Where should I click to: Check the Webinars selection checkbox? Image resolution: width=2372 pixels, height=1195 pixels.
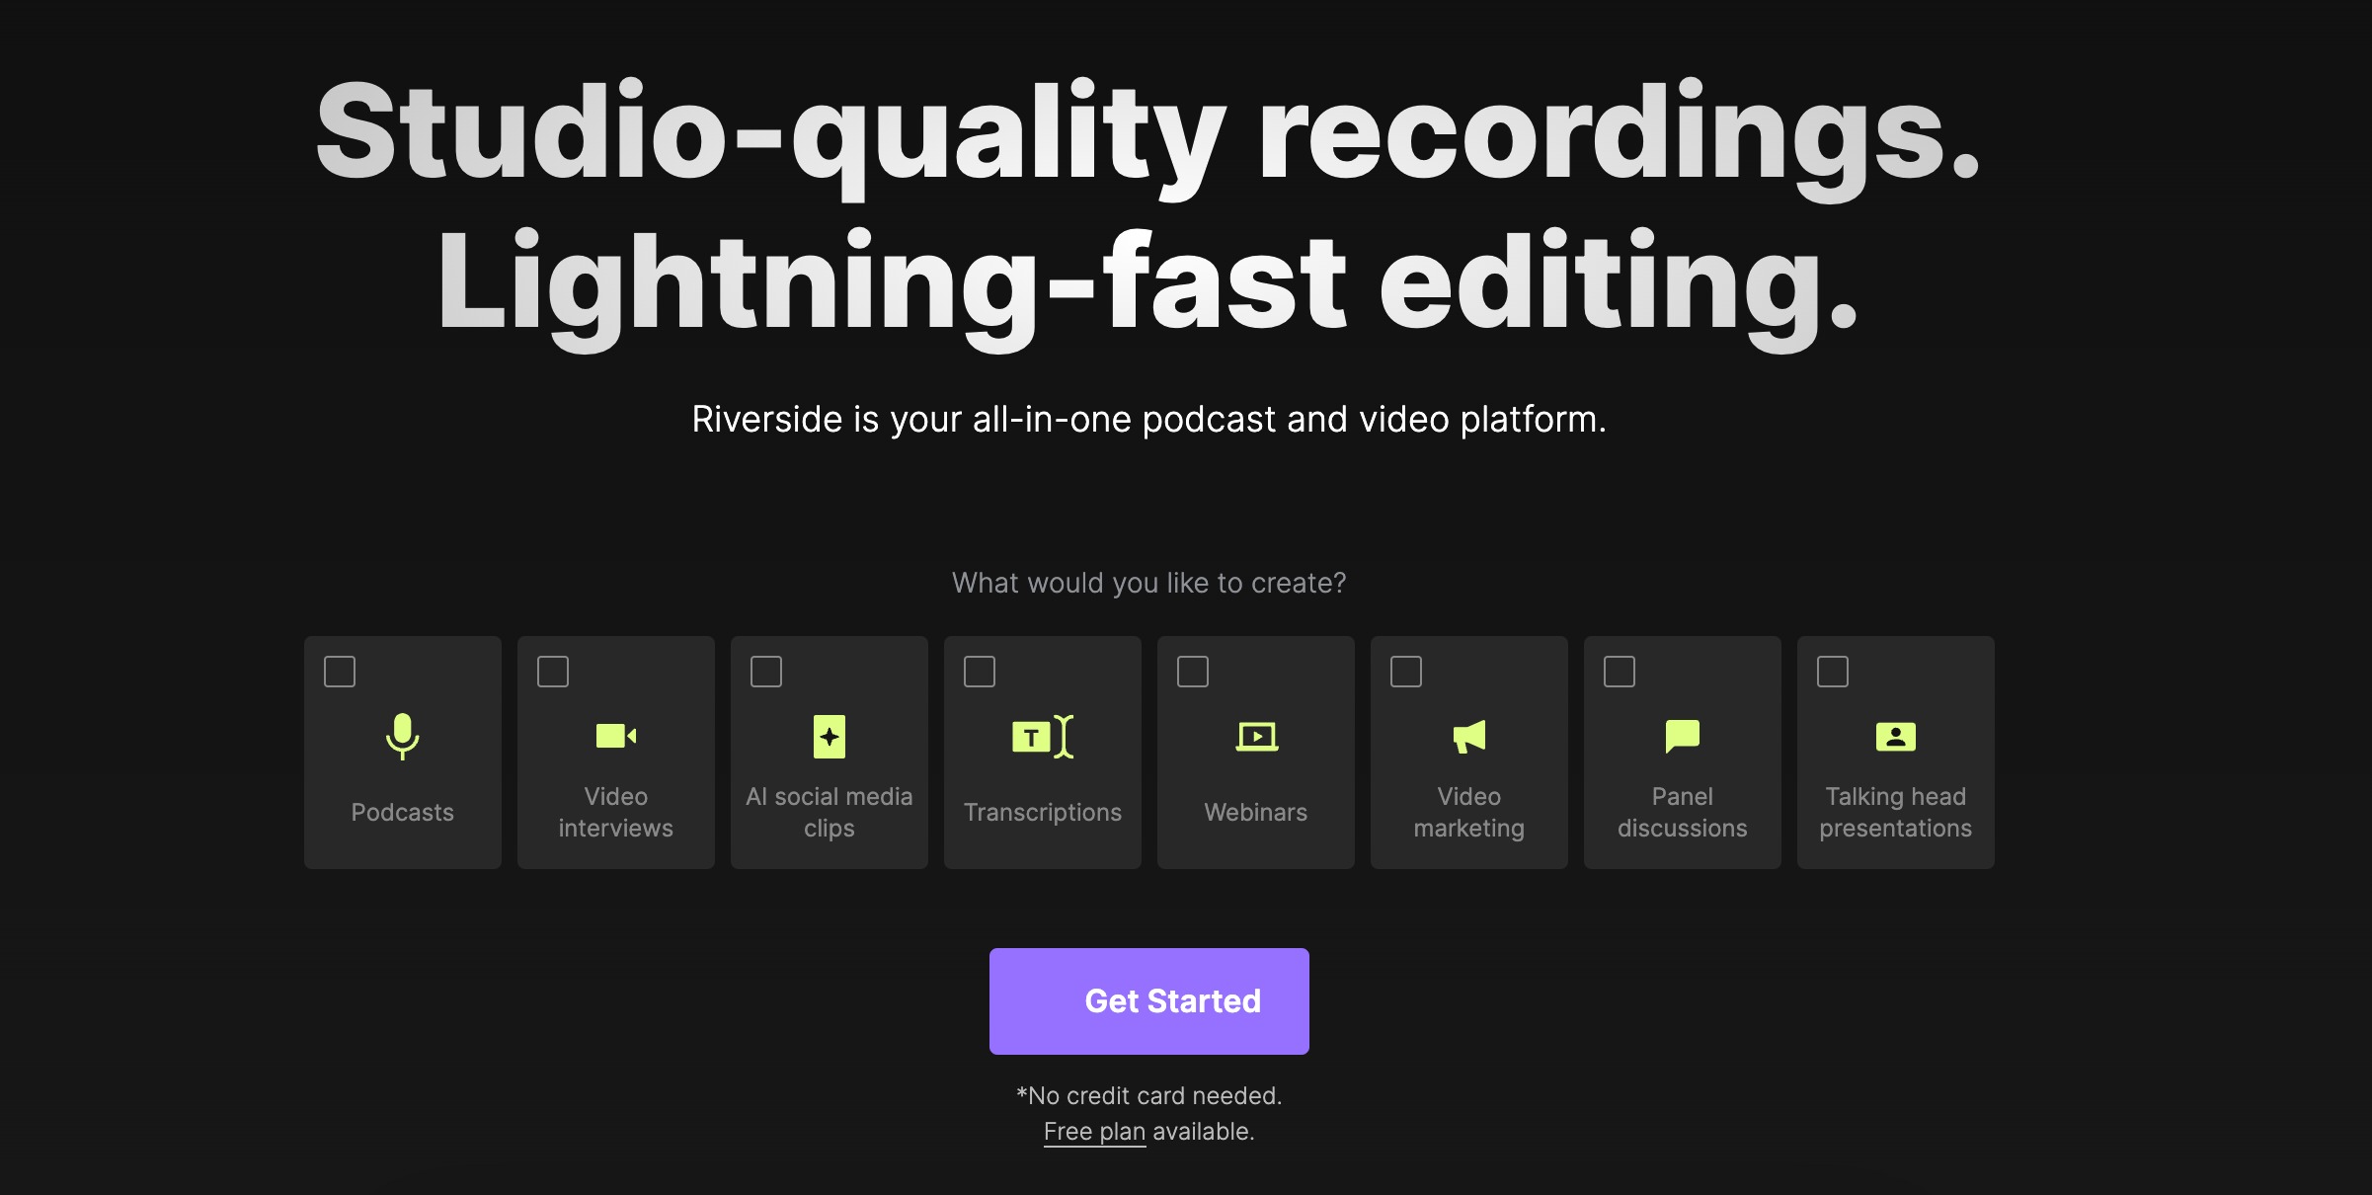tap(1191, 668)
